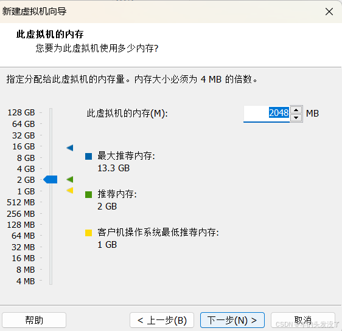Click the 256 MB slider label

click(21, 214)
